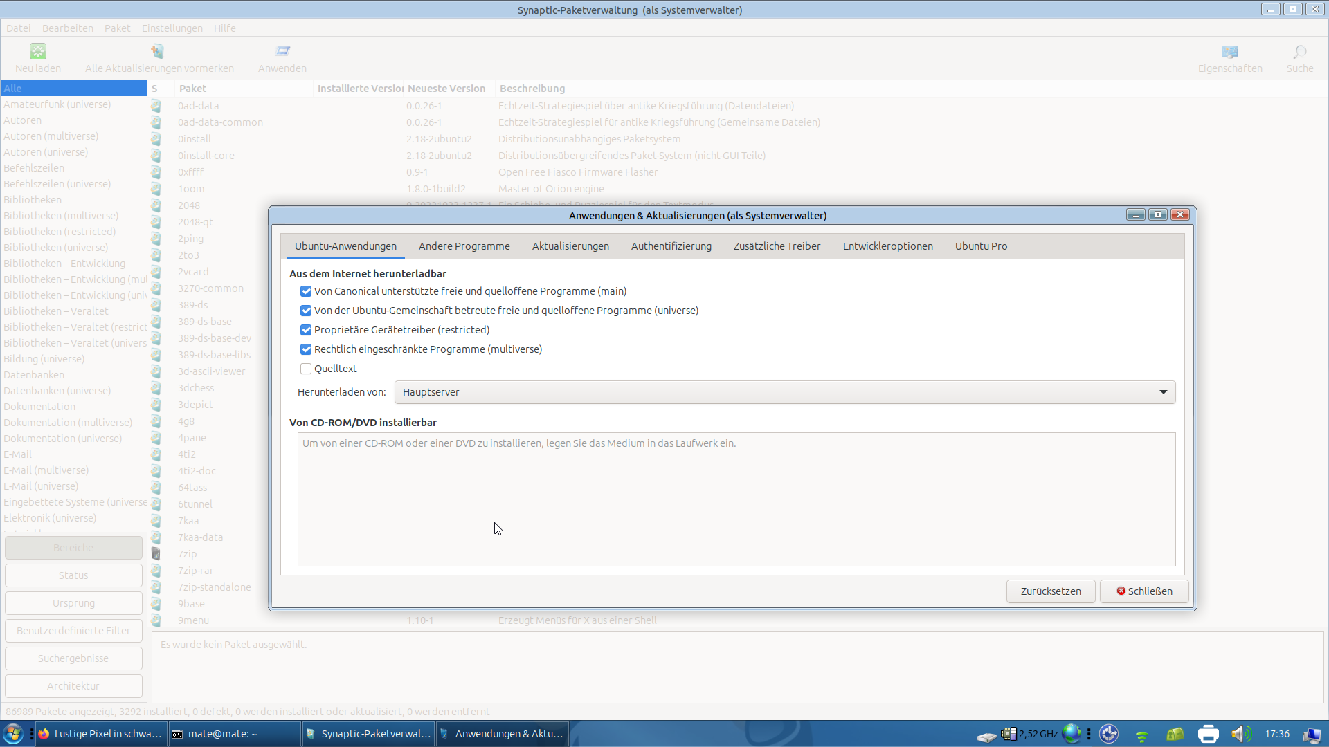
Task: Click the Paket column header
Action: [x=244, y=89]
